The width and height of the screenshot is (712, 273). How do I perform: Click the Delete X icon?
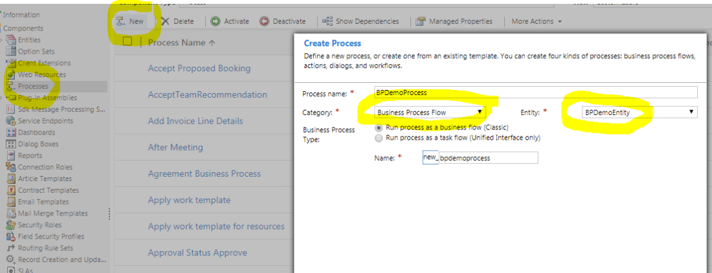click(x=165, y=21)
